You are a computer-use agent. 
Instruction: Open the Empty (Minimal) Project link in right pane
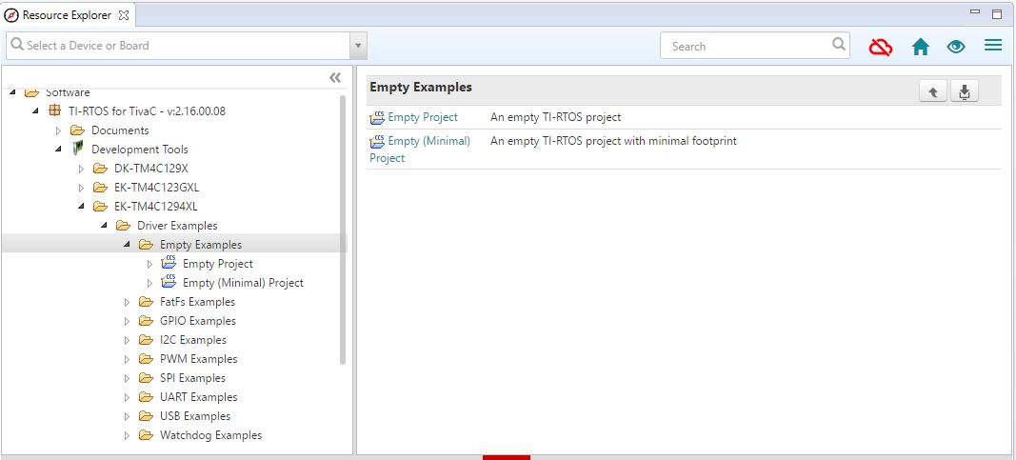point(420,149)
